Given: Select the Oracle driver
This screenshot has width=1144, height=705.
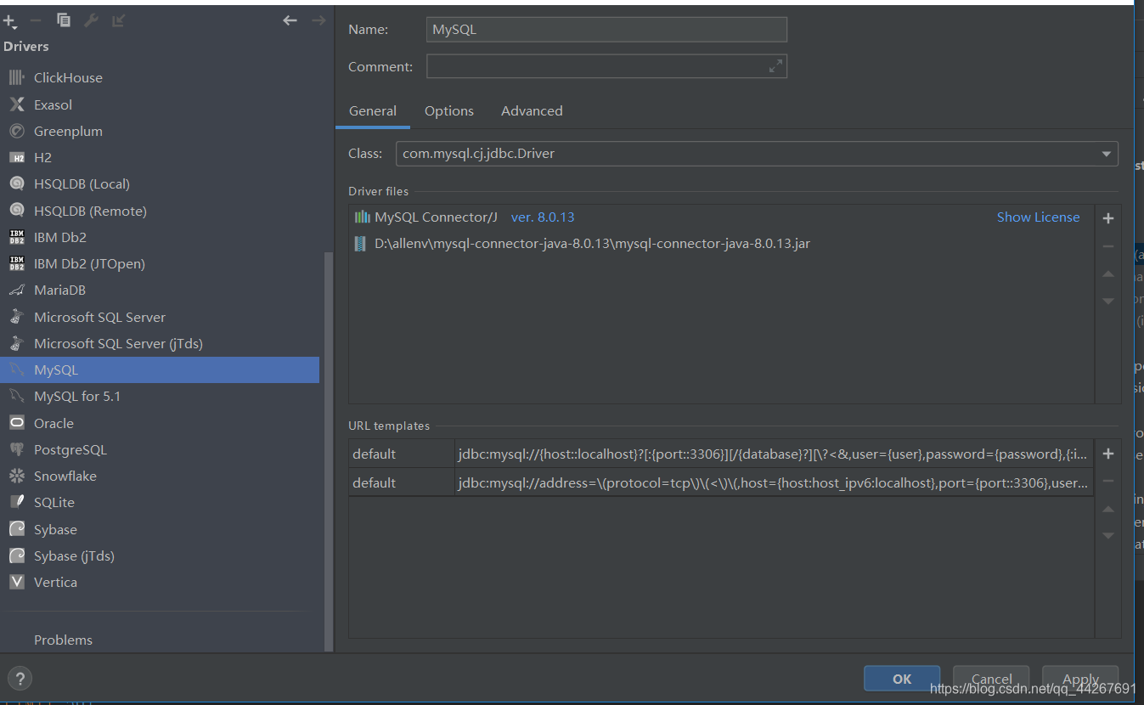Looking at the screenshot, I should (160, 423).
